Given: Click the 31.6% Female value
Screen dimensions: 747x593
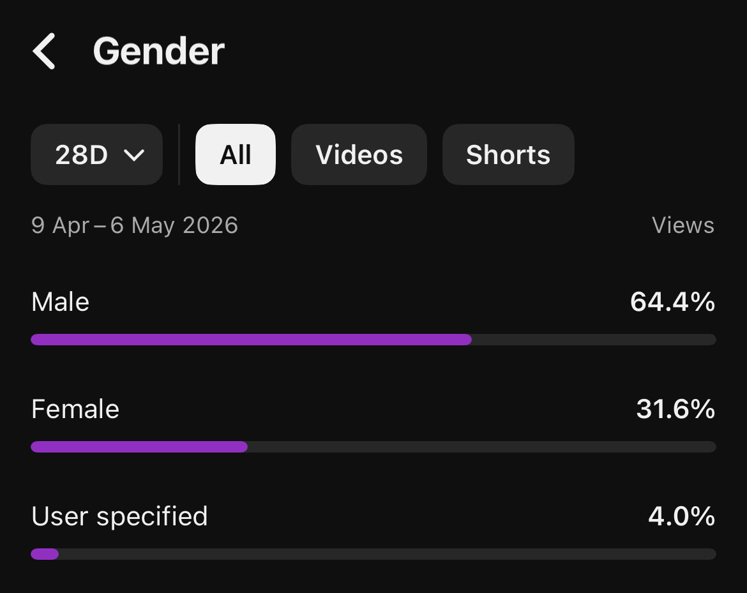Looking at the screenshot, I should tap(675, 409).
